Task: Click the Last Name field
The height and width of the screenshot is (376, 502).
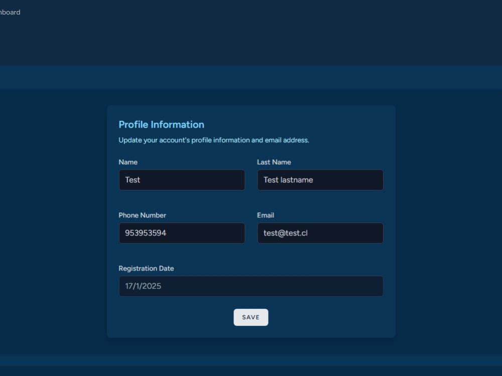Action: (x=320, y=180)
